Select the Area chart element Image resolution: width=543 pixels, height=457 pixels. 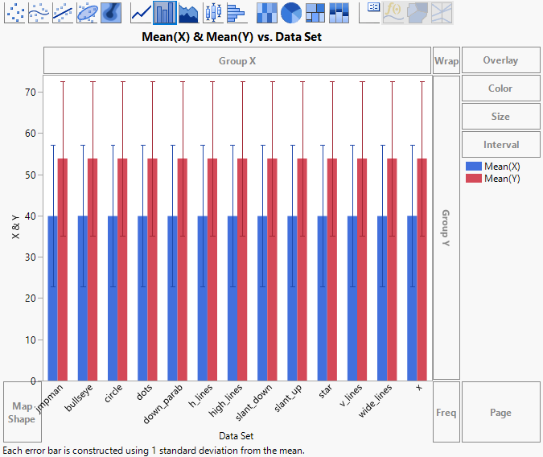[x=189, y=12]
